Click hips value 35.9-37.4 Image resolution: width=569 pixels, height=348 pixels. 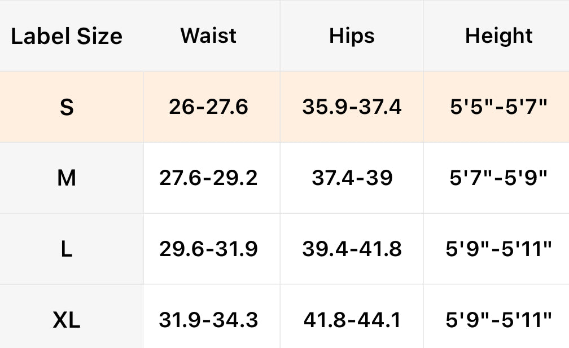(352, 107)
